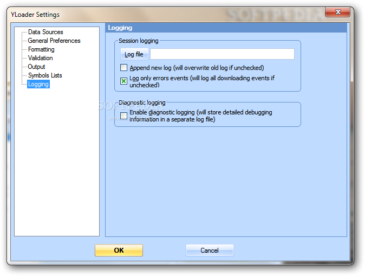Go to the Formatting settings page
The height and width of the screenshot is (276, 365).
pos(41,49)
